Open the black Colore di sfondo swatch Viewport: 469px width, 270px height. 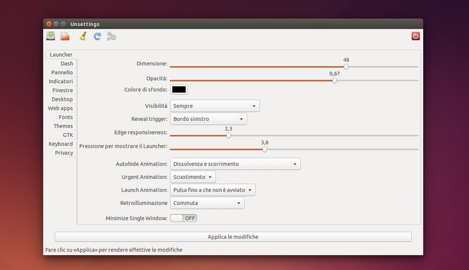click(179, 89)
